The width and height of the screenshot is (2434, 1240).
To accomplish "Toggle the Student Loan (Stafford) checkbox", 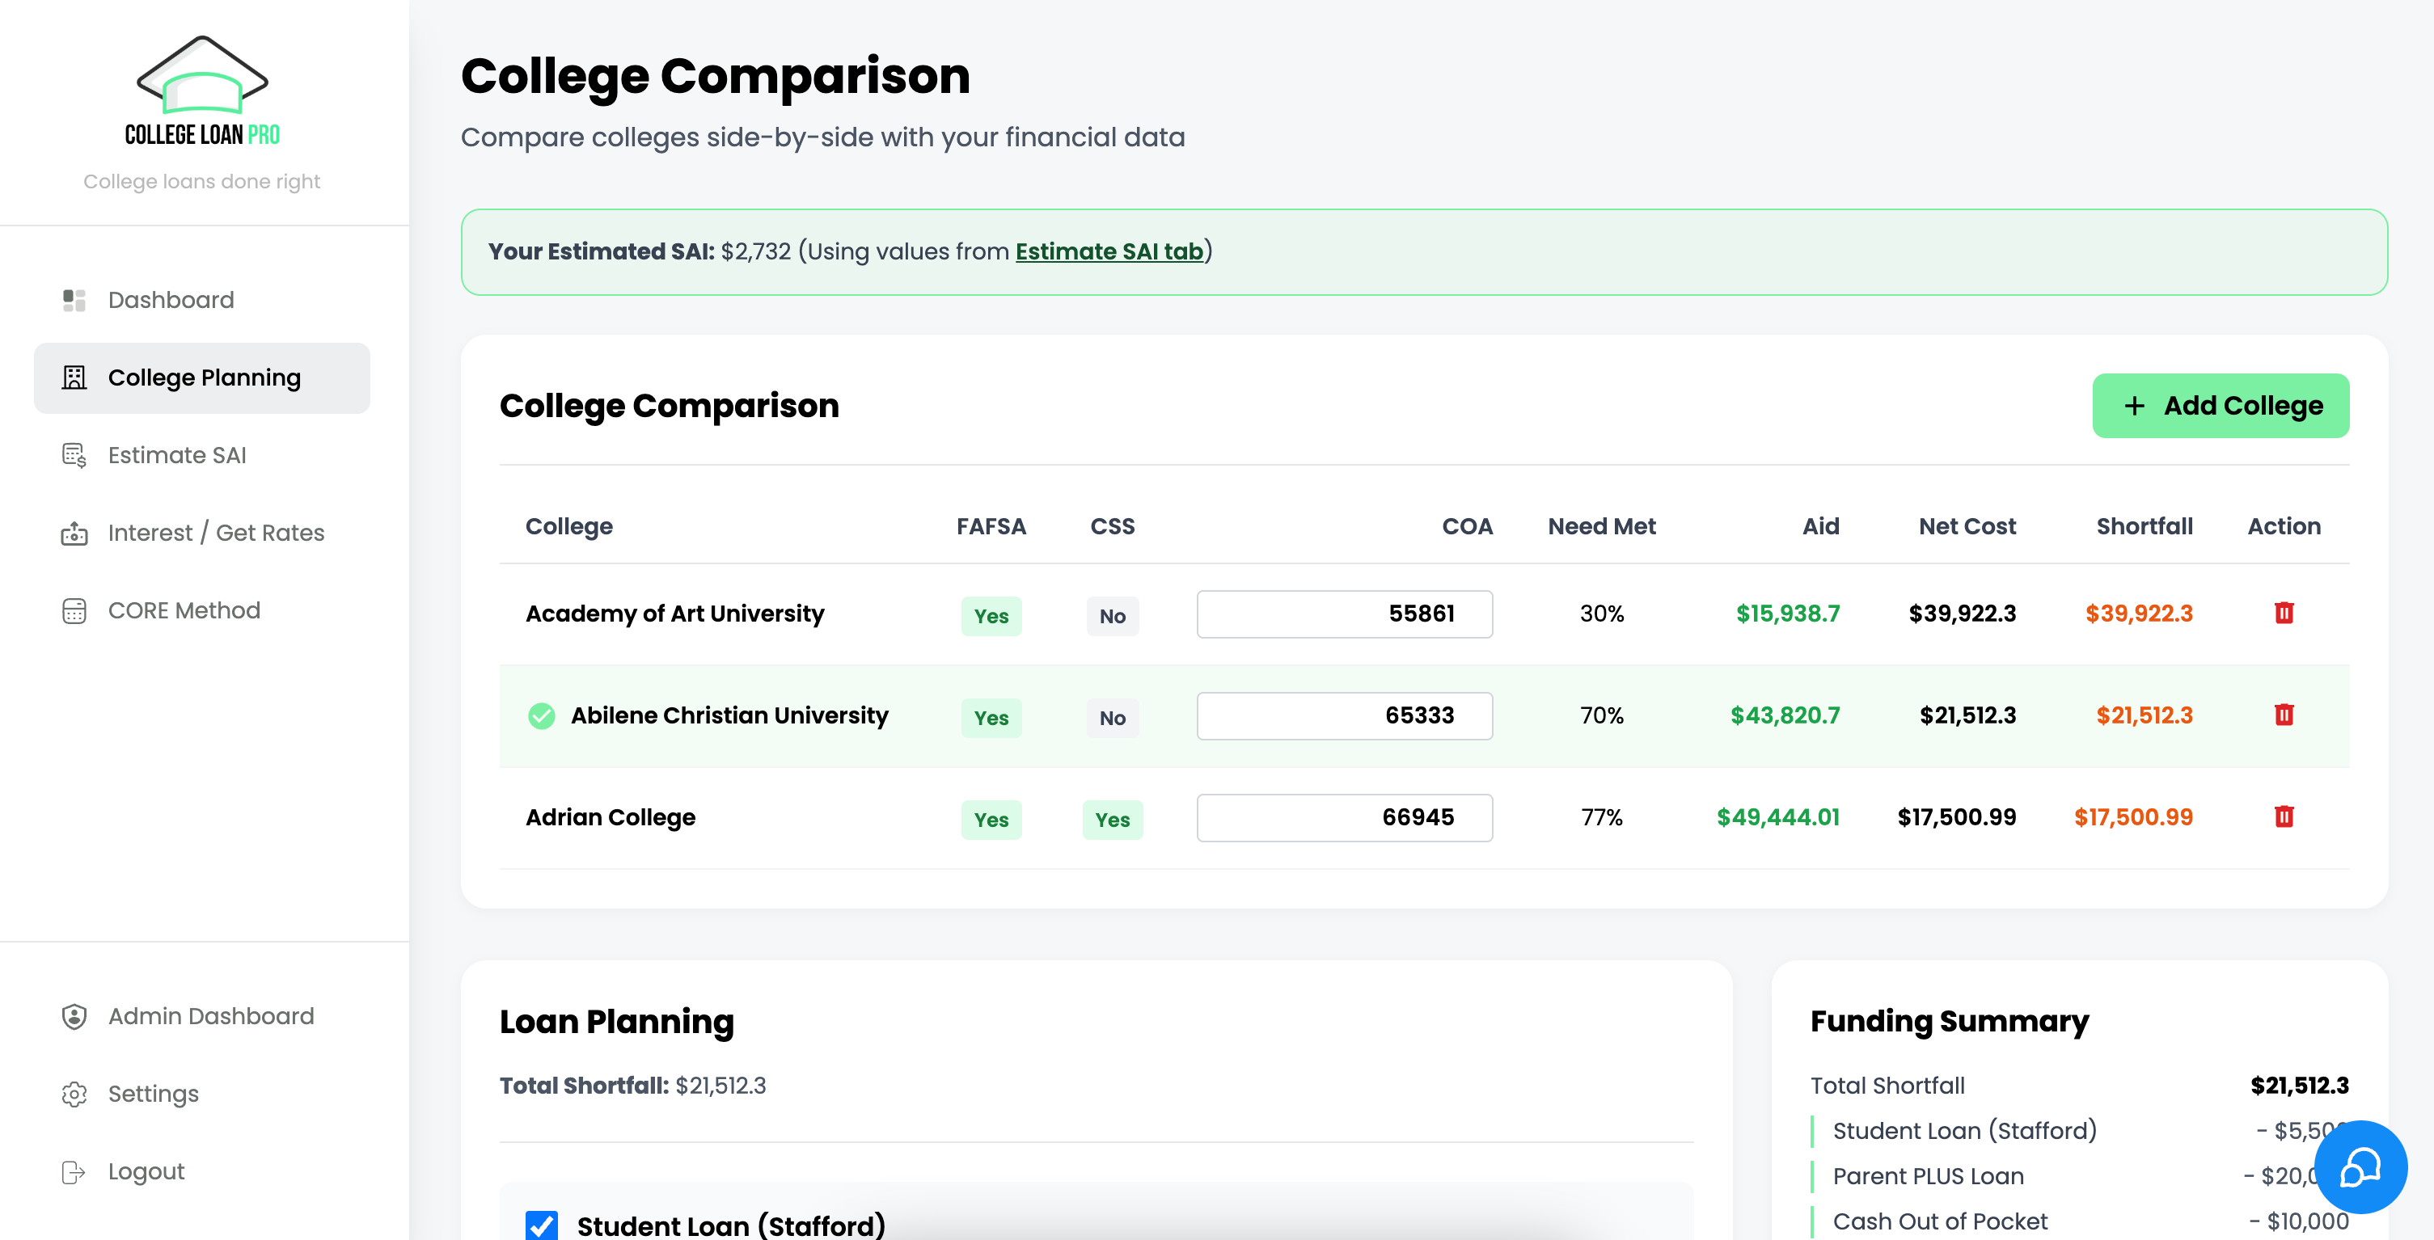I will point(542,1225).
